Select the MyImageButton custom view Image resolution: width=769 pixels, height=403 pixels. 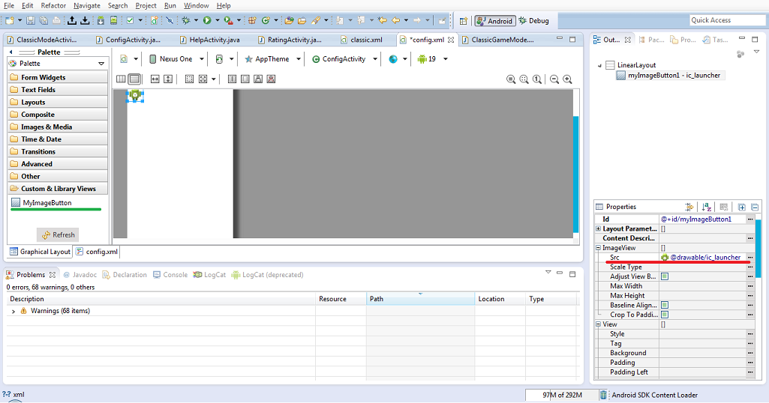click(x=42, y=203)
